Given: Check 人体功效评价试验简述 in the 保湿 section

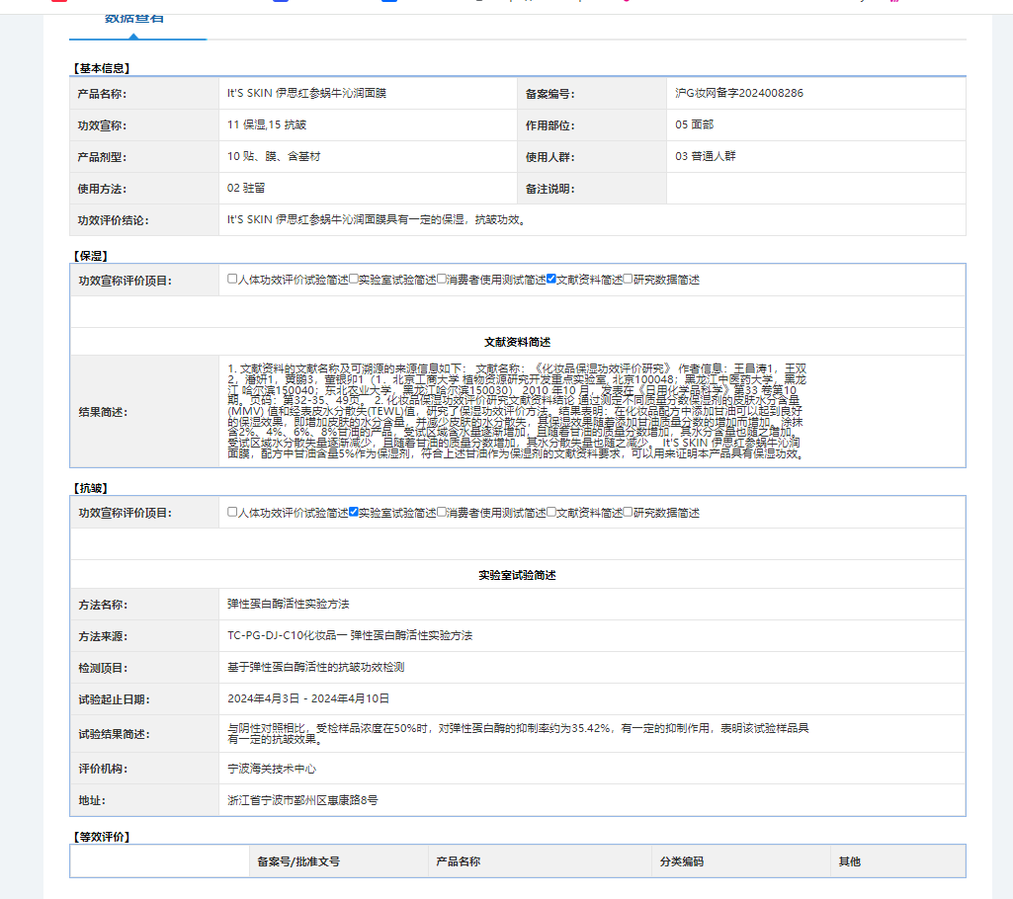Looking at the screenshot, I should 233,280.
